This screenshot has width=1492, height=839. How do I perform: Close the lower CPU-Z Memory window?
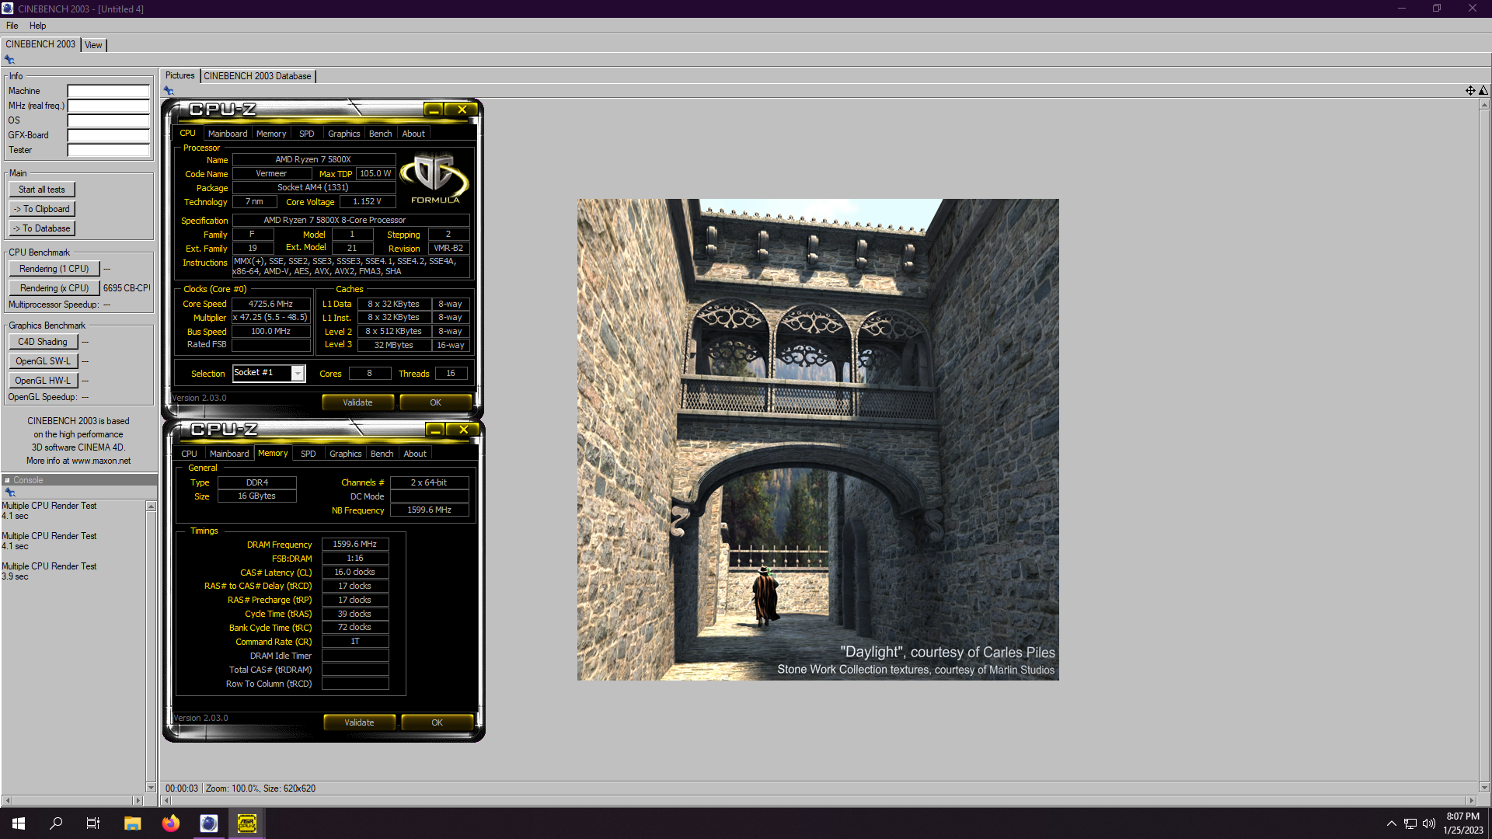[x=464, y=430]
